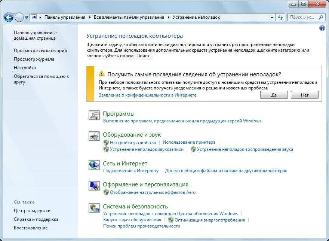Open 'Поиск проблем производительности' link

(x=142, y=226)
